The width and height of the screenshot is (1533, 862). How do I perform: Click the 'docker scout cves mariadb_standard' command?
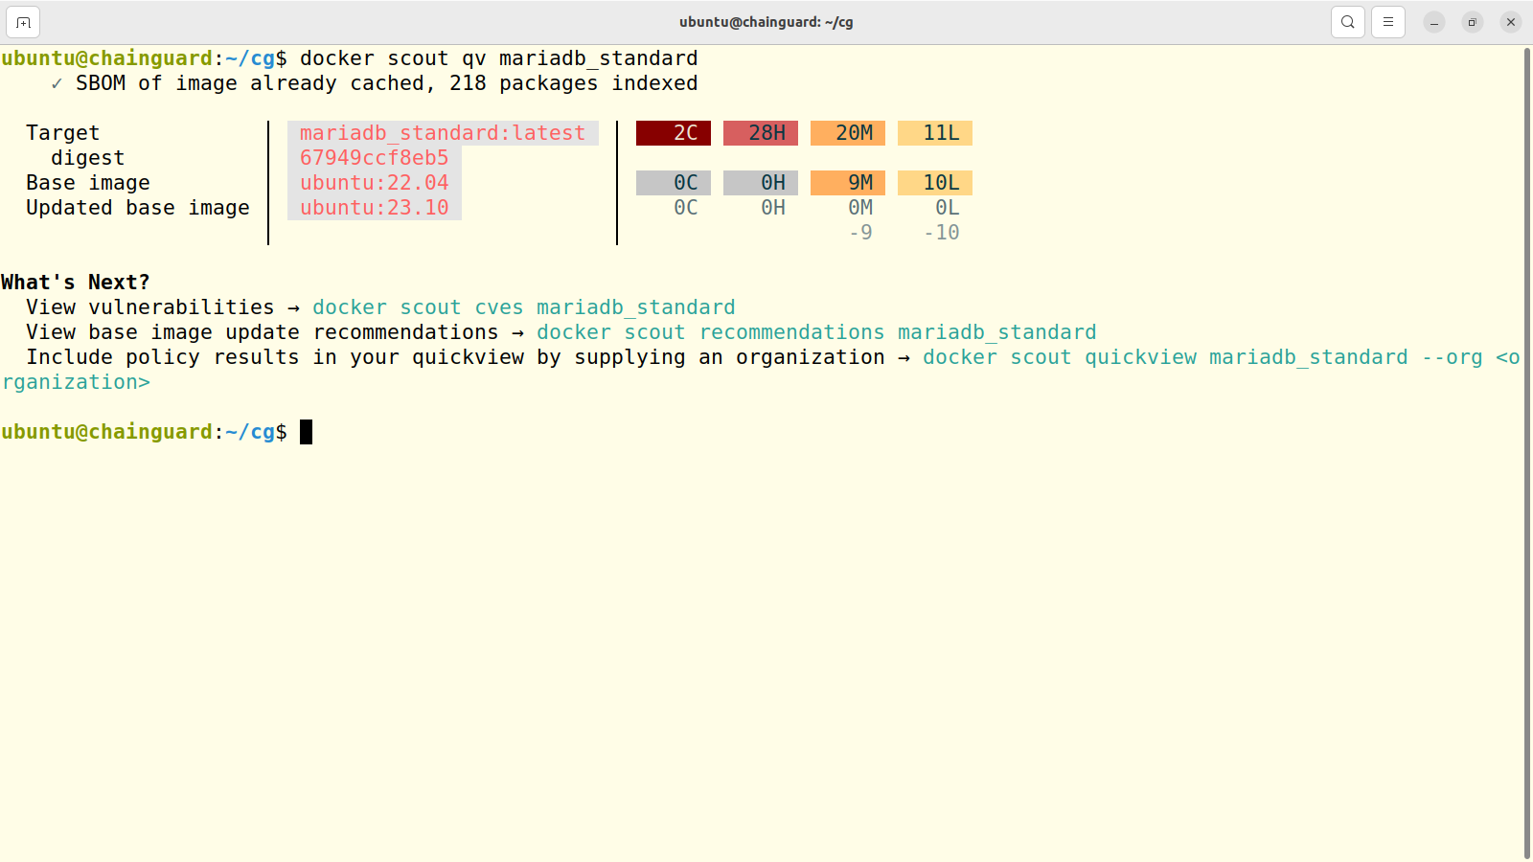tap(524, 307)
